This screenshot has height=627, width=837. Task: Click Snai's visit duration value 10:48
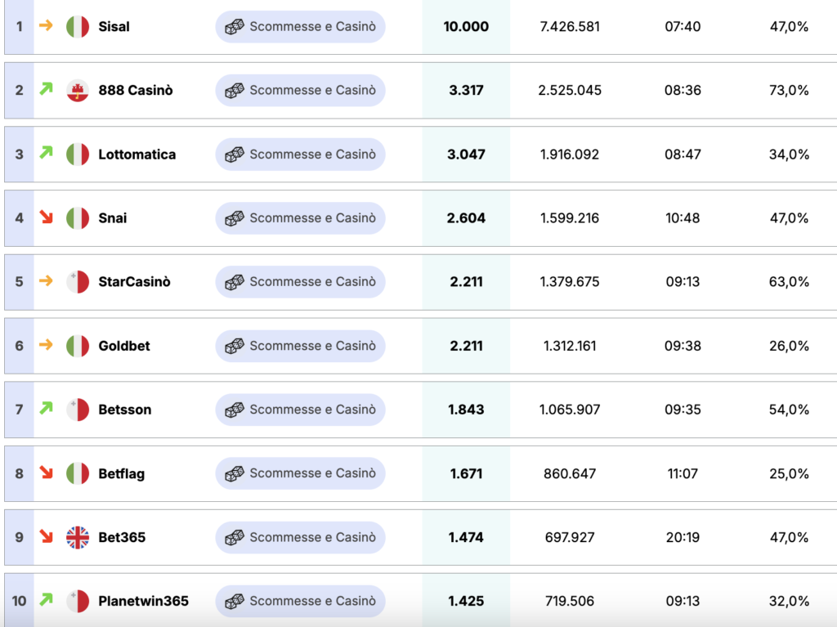683,217
